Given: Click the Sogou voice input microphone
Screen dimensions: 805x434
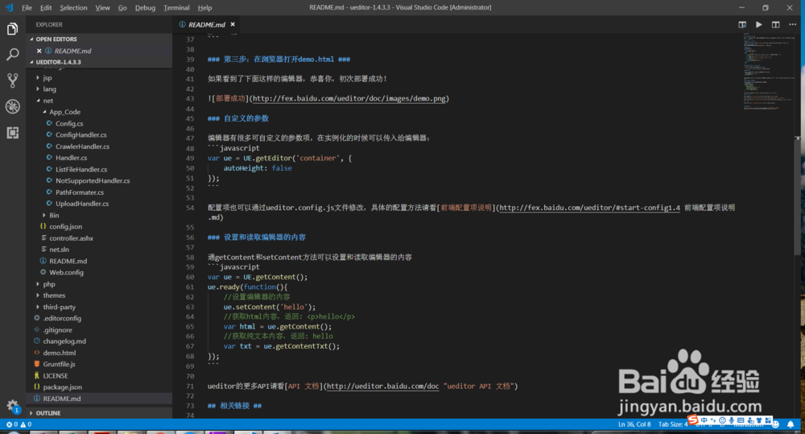Looking at the screenshot, I should pos(732,420).
